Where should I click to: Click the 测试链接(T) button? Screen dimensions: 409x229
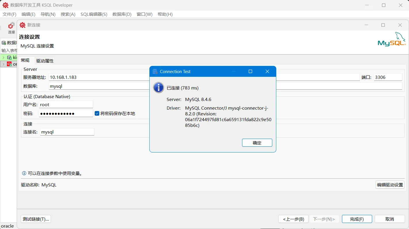(35, 219)
